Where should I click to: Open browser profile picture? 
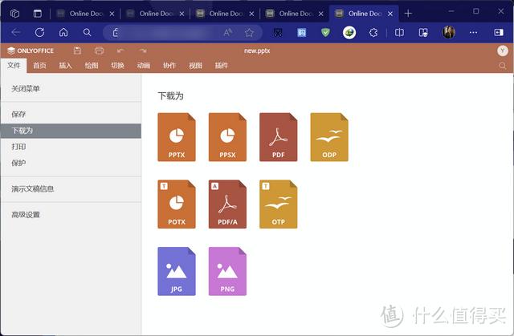tap(448, 32)
